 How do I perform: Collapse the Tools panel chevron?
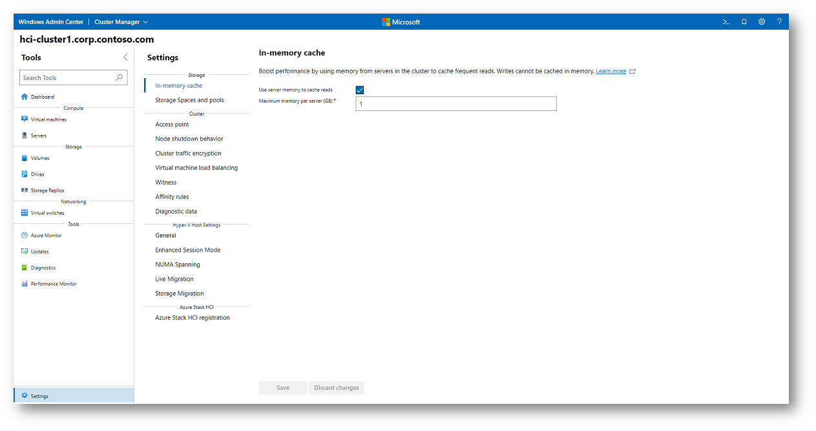[125, 57]
